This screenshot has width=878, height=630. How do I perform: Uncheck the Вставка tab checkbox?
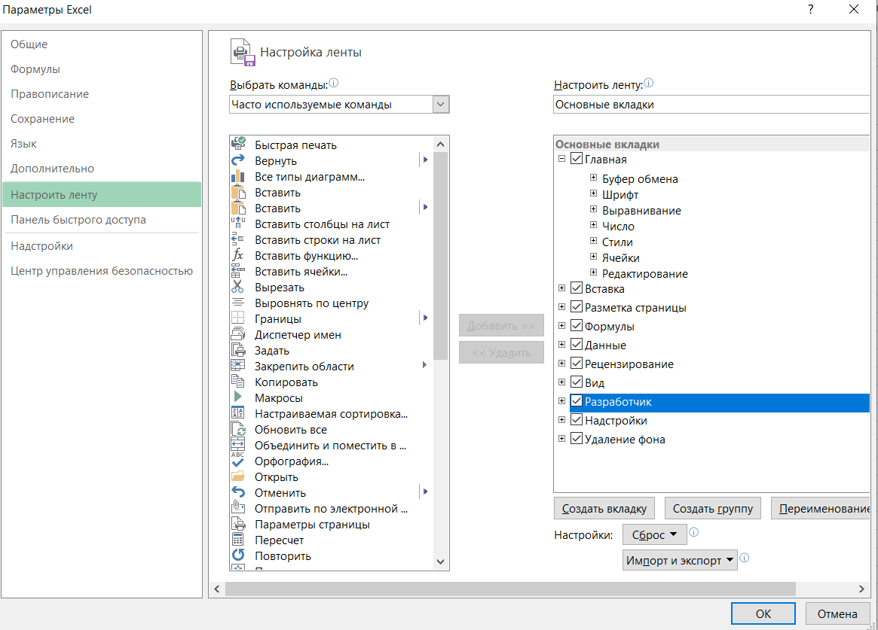pyautogui.click(x=577, y=288)
